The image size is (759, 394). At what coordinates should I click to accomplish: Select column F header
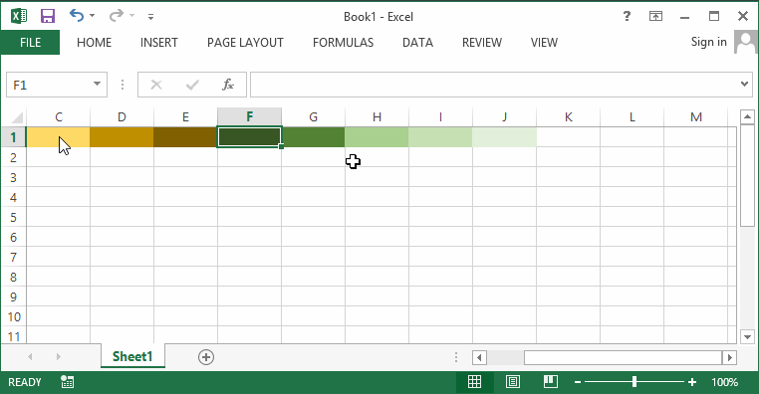[x=249, y=117]
